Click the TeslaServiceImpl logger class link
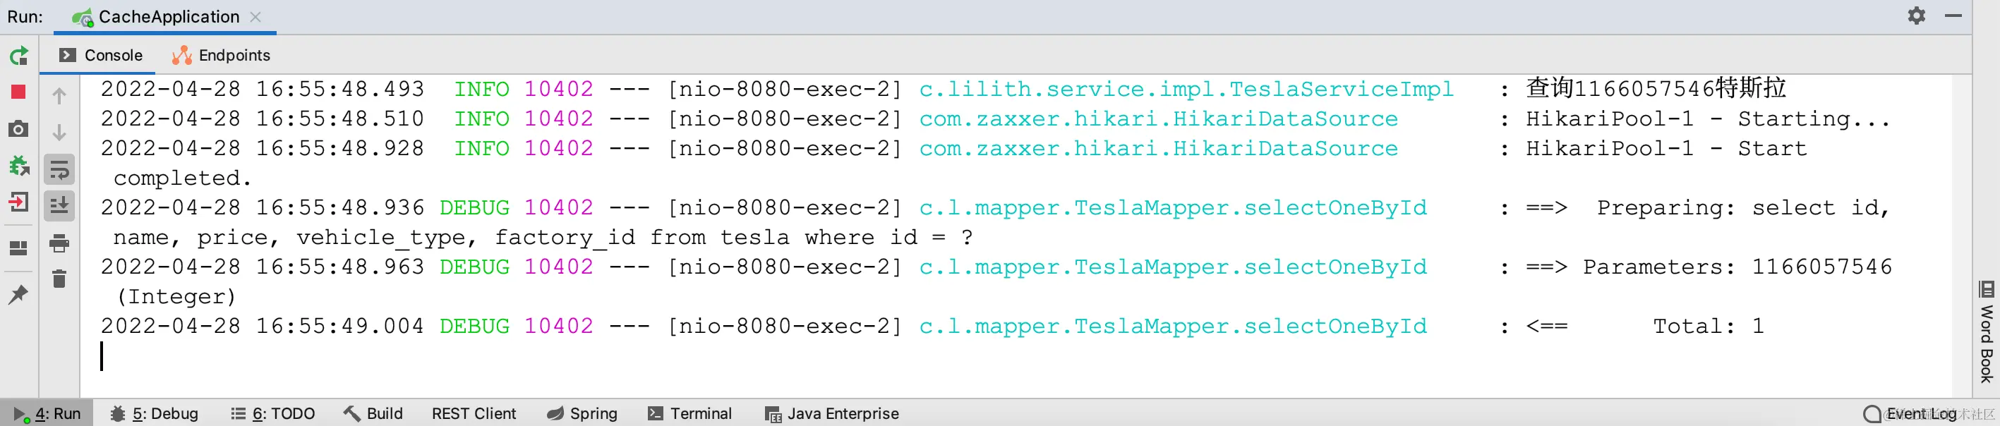2000x426 pixels. point(1186,90)
